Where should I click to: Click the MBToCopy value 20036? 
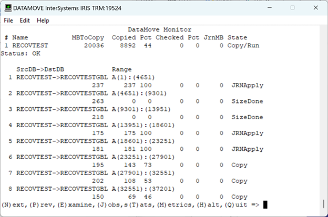tap(94, 45)
